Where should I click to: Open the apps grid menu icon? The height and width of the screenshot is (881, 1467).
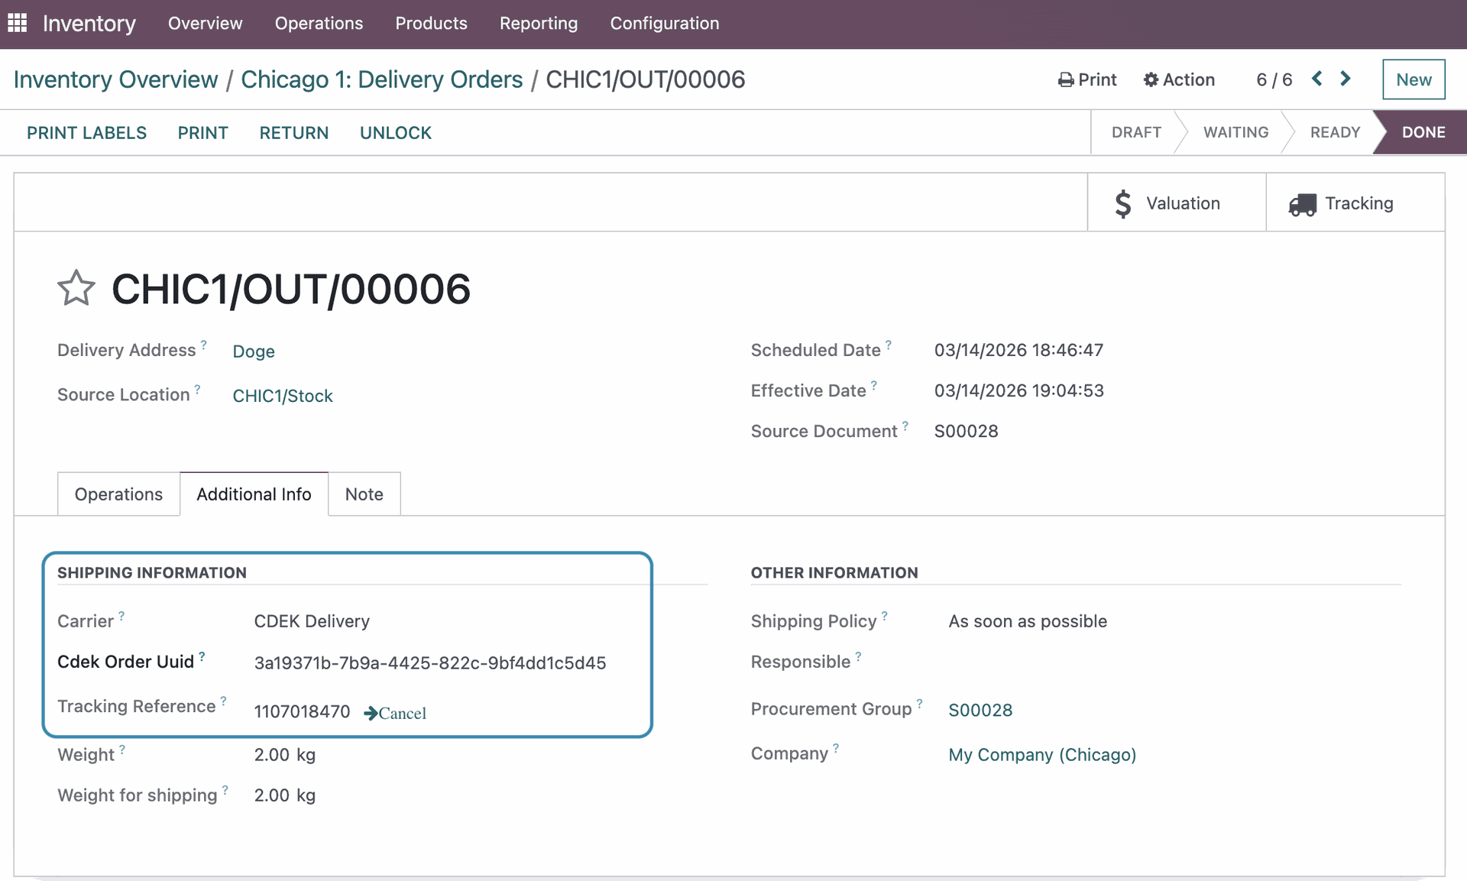tap(17, 23)
